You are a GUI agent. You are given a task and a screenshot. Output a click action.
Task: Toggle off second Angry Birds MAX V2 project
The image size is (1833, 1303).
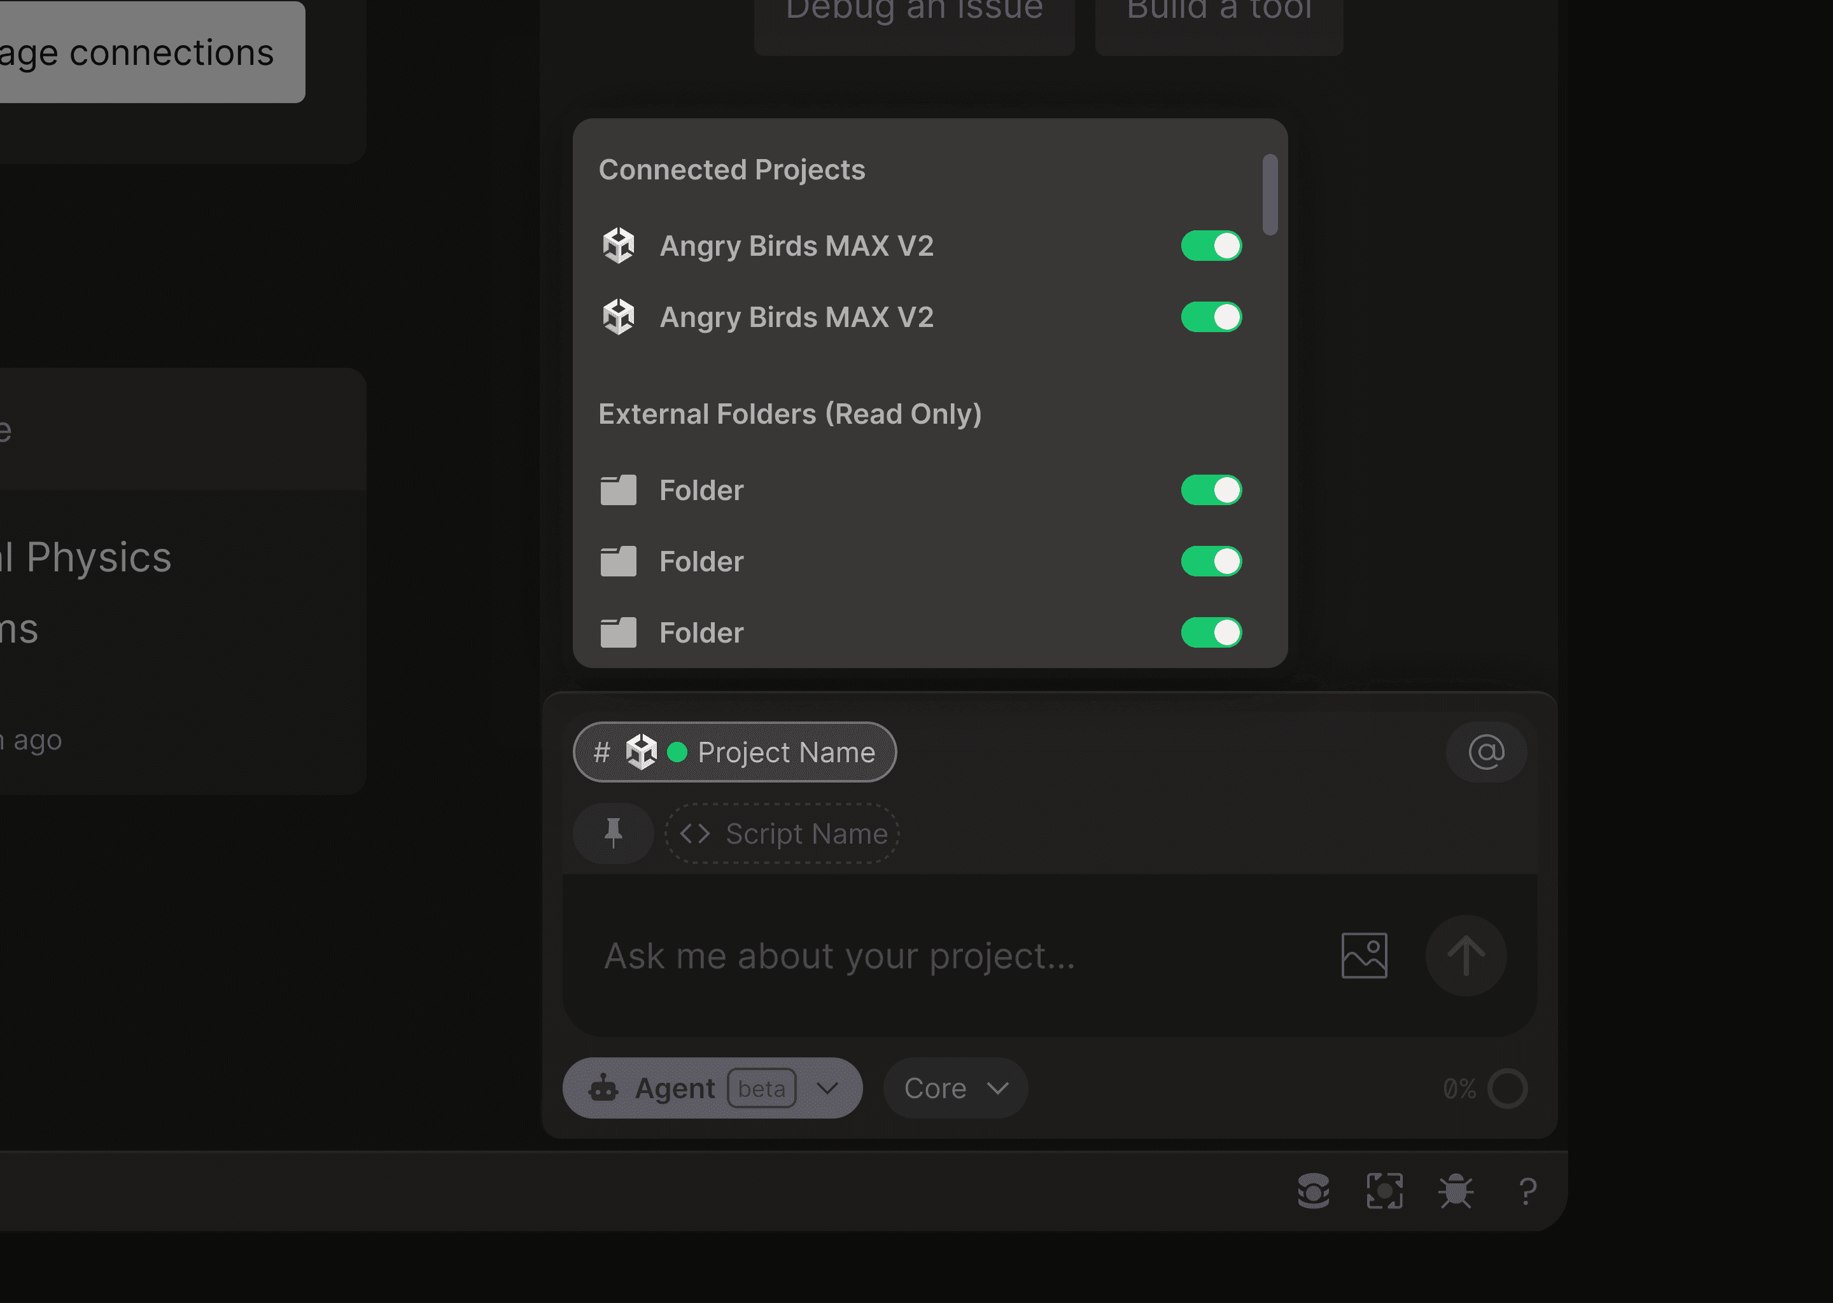point(1211,317)
